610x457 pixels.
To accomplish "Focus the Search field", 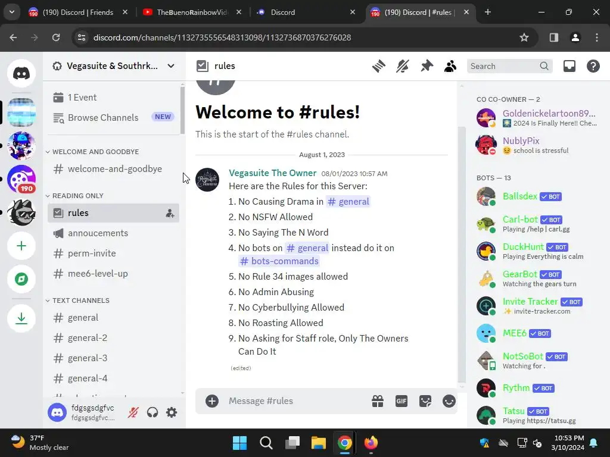I will (x=510, y=66).
